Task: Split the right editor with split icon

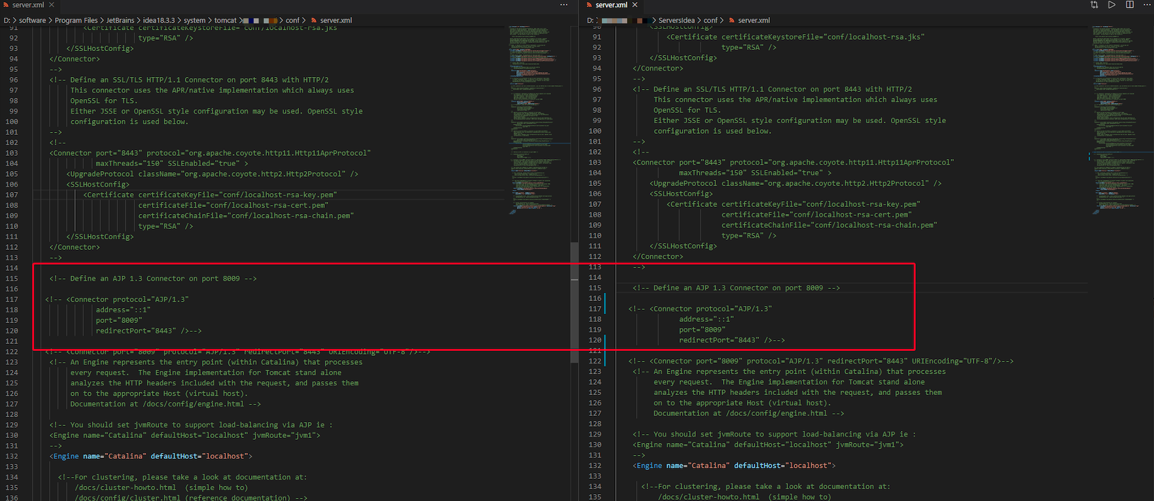Action: point(1129,5)
